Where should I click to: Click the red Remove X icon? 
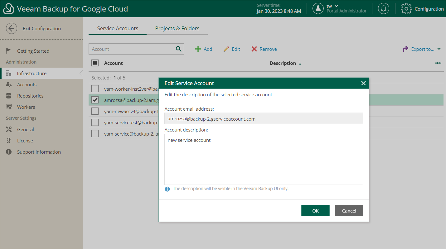[x=254, y=49]
